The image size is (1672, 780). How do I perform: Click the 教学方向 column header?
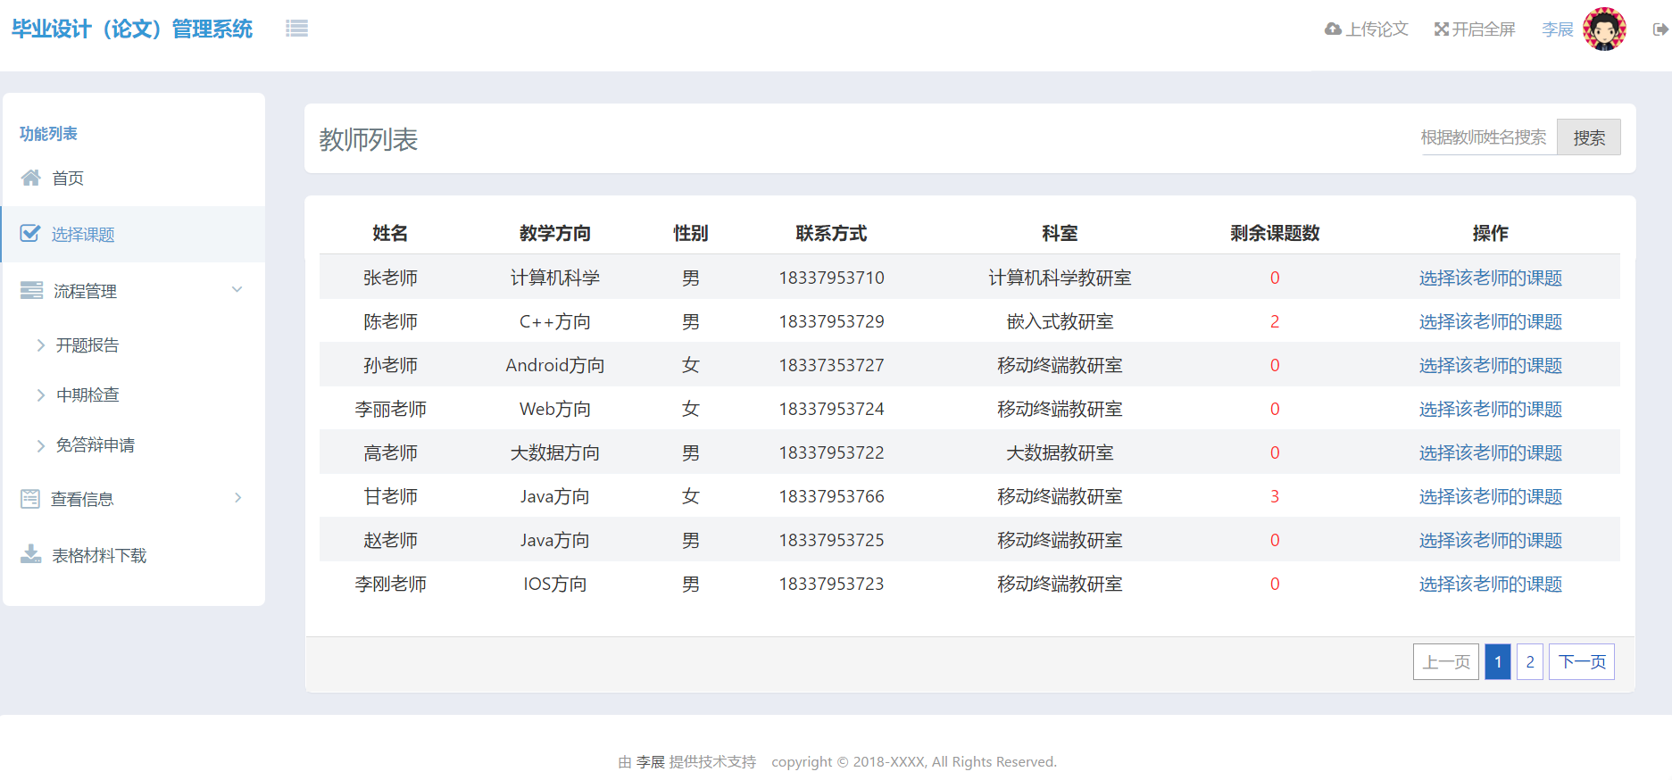pos(555,233)
